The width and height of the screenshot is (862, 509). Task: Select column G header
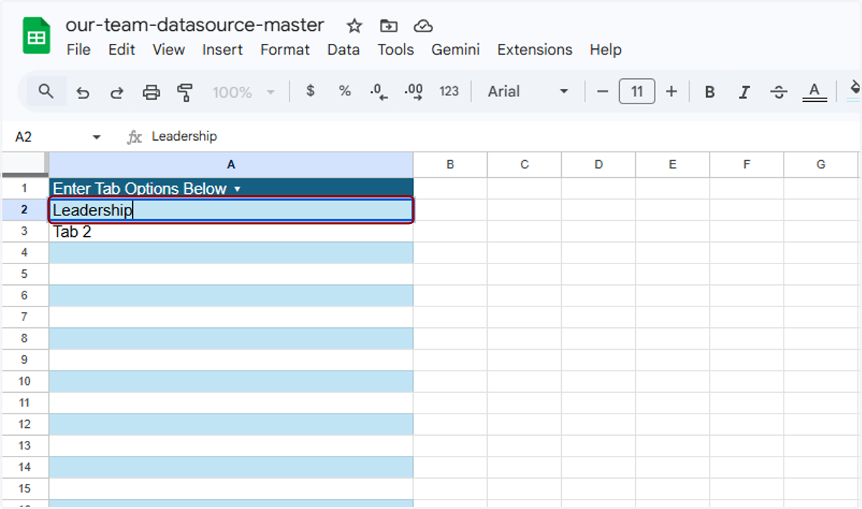coord(821,164)
